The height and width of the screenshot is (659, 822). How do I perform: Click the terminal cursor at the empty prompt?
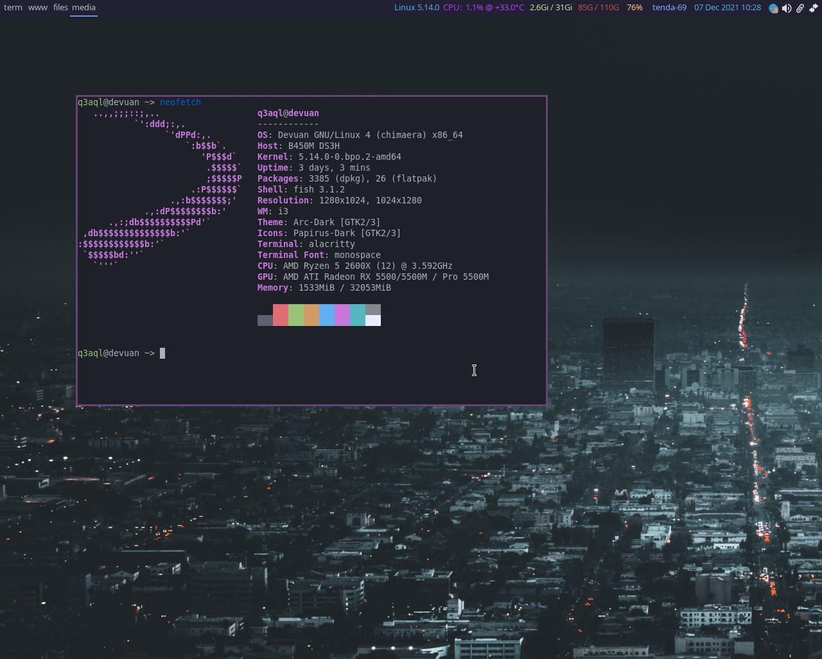pos(162,353)
